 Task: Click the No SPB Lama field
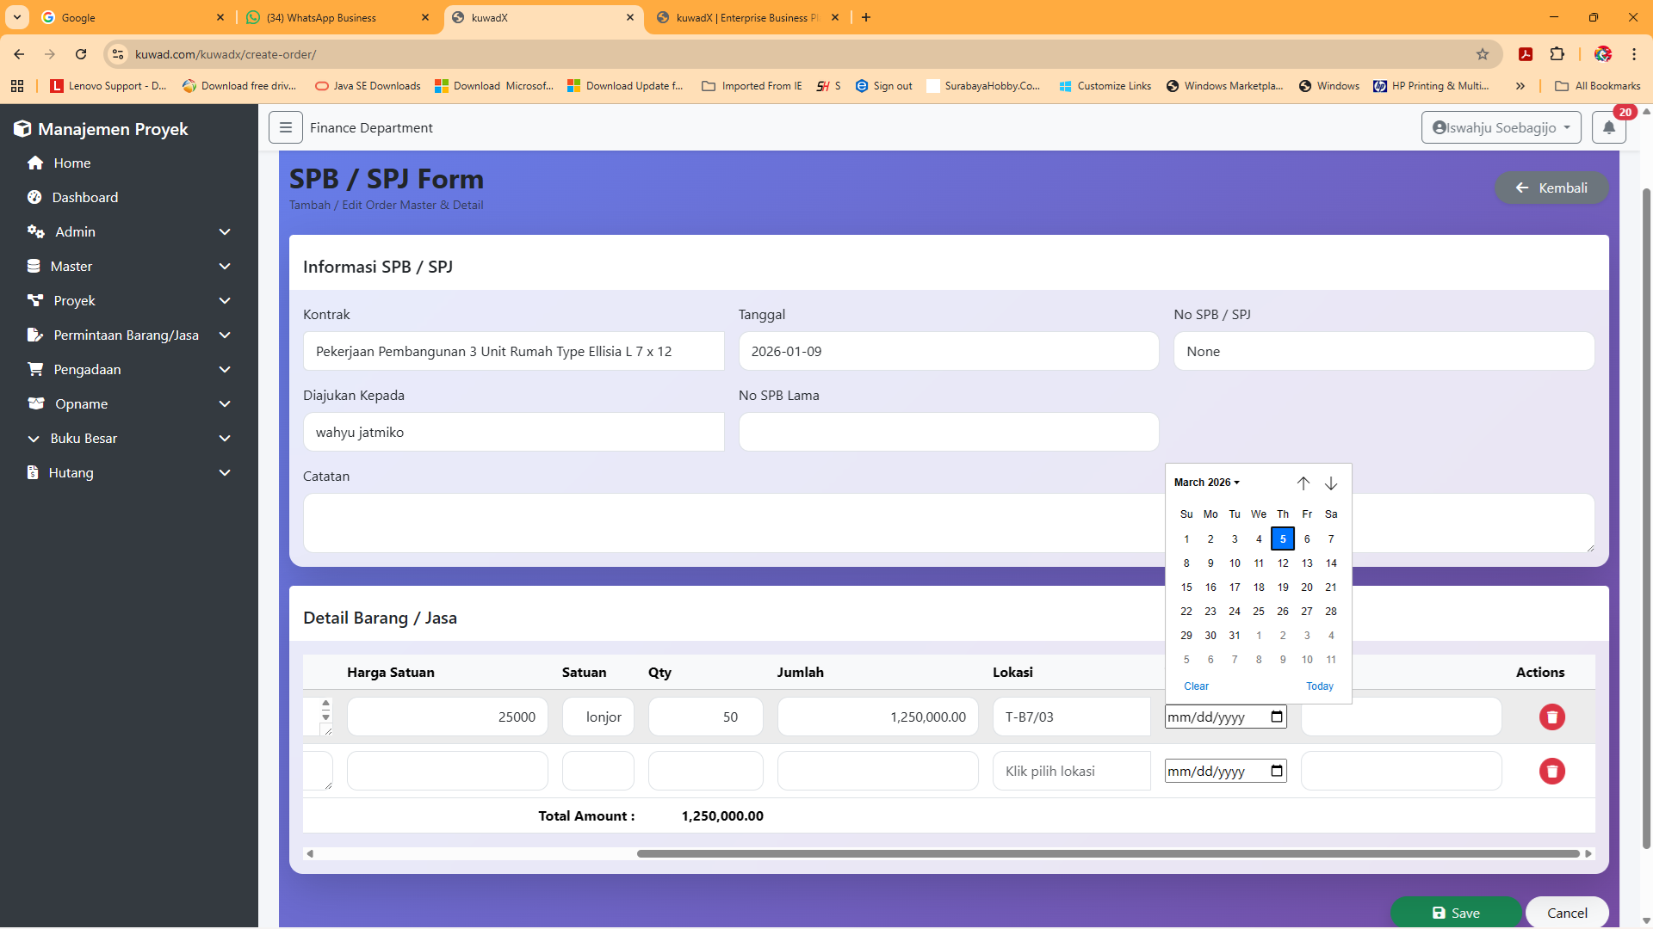point(949,432)
